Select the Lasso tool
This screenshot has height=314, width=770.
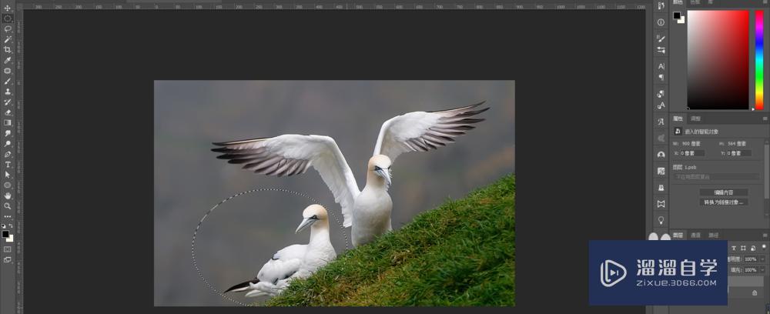[x=8, y=29]
